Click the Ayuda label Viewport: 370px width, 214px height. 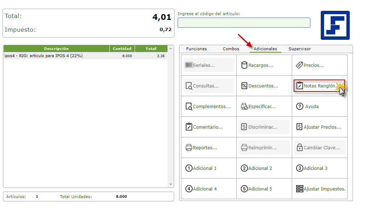(x=312, y=107)
